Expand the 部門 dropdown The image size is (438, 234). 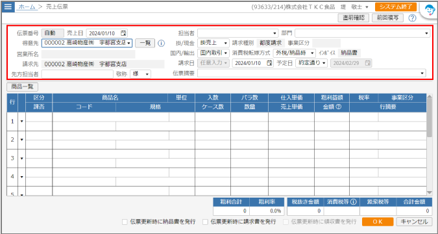point(426,33)
